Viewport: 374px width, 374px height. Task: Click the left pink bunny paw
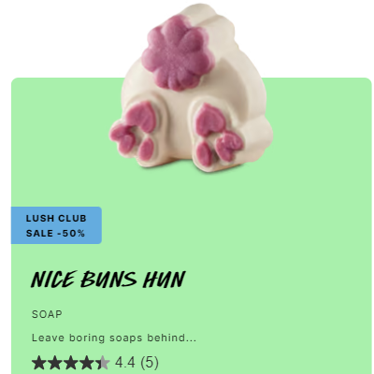[x=134, y=131]
